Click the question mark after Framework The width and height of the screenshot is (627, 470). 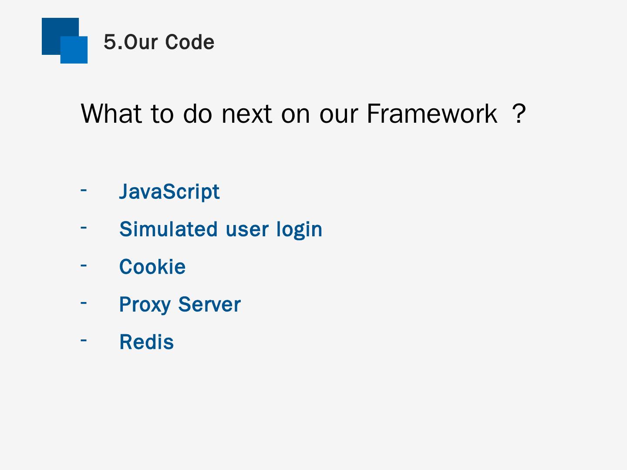click(x=519, y=114)
